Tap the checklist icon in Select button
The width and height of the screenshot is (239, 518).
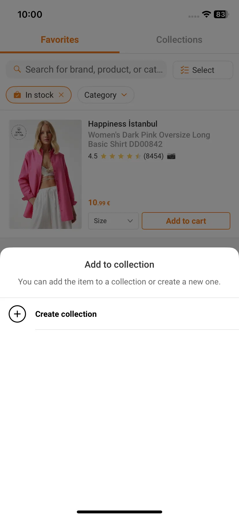point(184,70)
